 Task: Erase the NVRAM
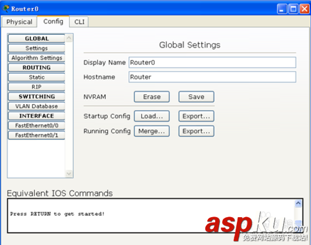[152, 97]
